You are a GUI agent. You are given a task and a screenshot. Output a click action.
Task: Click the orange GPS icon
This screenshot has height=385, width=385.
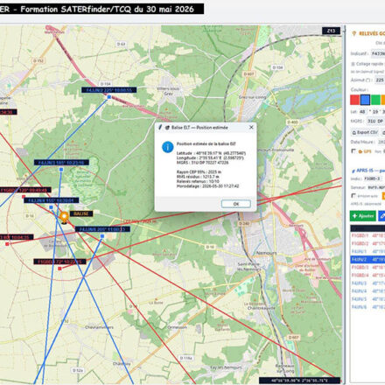pyautogui.click(x=360, y=151)
